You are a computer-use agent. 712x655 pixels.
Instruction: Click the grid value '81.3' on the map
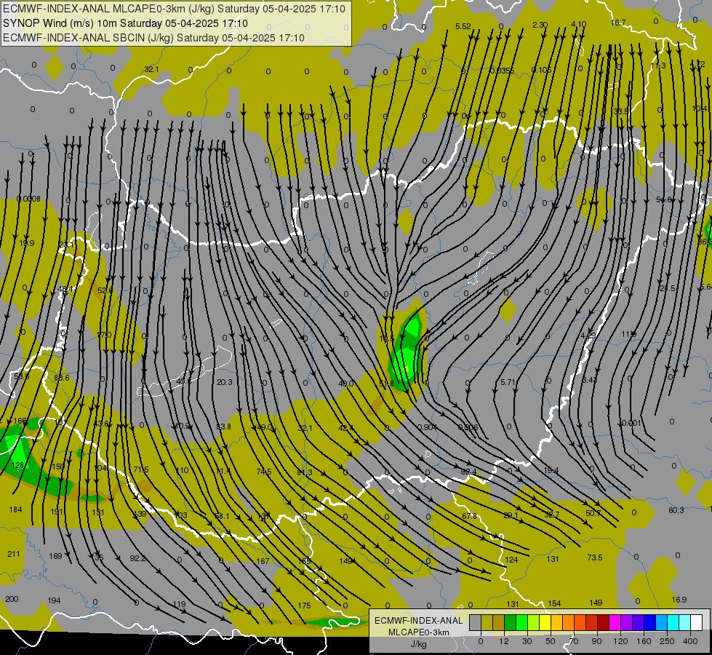click(305, 473)
